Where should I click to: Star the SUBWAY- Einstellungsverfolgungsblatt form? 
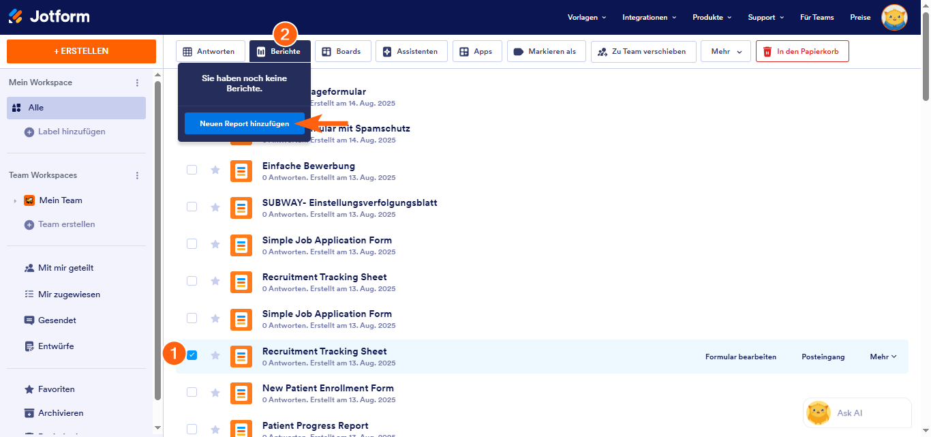click(x=215, y=207)
